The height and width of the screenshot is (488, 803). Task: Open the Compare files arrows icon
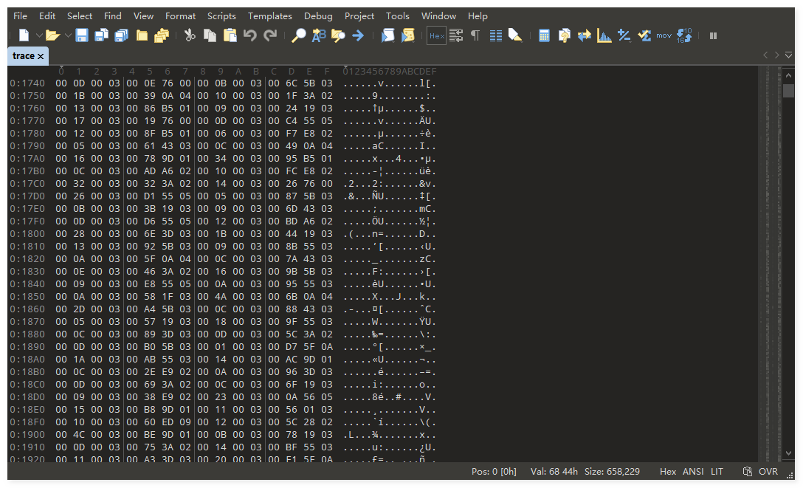tap(585, 35)
